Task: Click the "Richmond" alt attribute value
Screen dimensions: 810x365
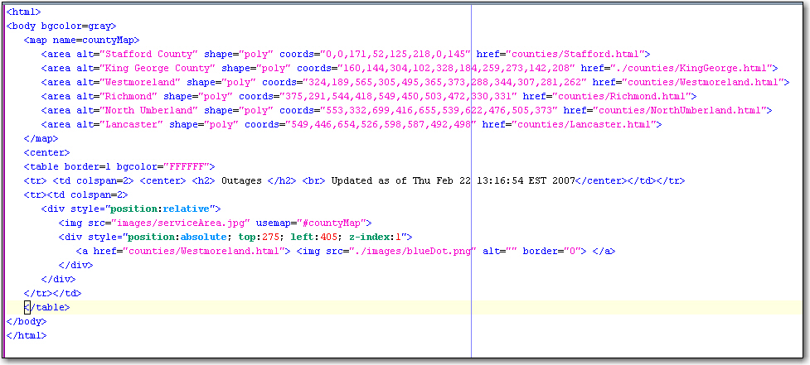Action: (x=129, y=96)
